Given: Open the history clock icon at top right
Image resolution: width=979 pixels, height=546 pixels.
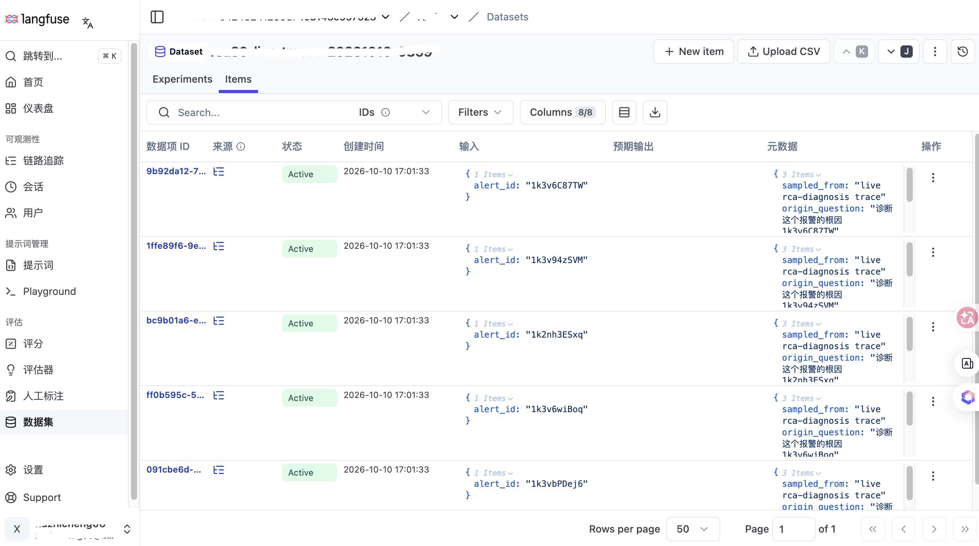Looking at the screenshot, I should (962, 52).
